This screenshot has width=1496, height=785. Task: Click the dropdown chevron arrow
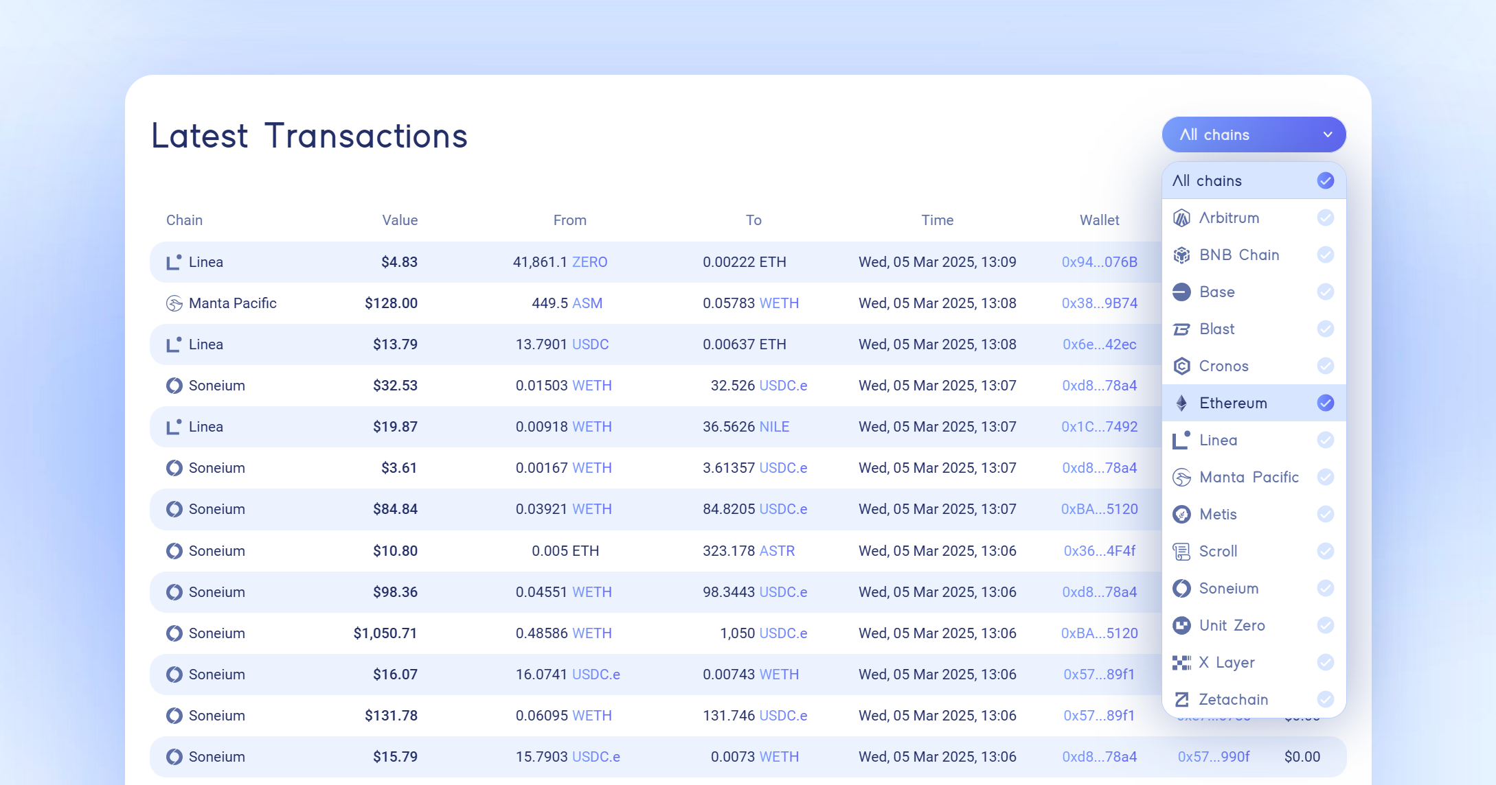click(1328, 135)
